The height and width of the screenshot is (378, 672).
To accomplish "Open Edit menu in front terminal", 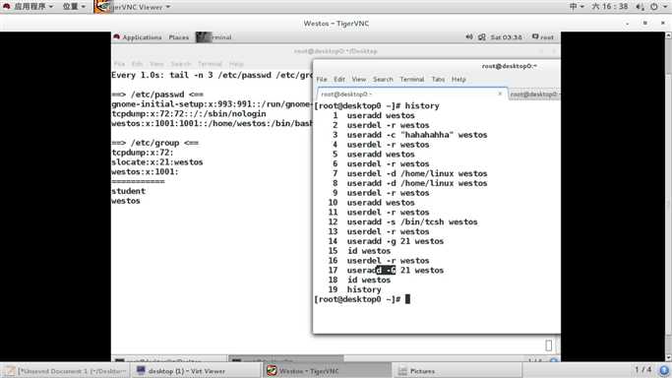I will click(x=339, y=80).
